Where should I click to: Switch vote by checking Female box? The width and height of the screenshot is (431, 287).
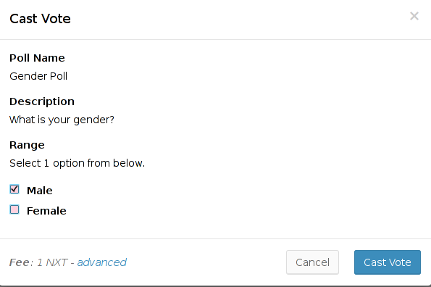(14, 209)
